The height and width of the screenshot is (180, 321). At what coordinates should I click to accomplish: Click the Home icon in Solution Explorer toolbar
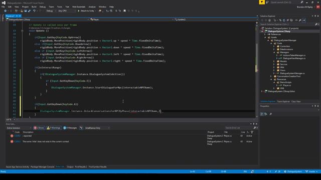[270, 20]
